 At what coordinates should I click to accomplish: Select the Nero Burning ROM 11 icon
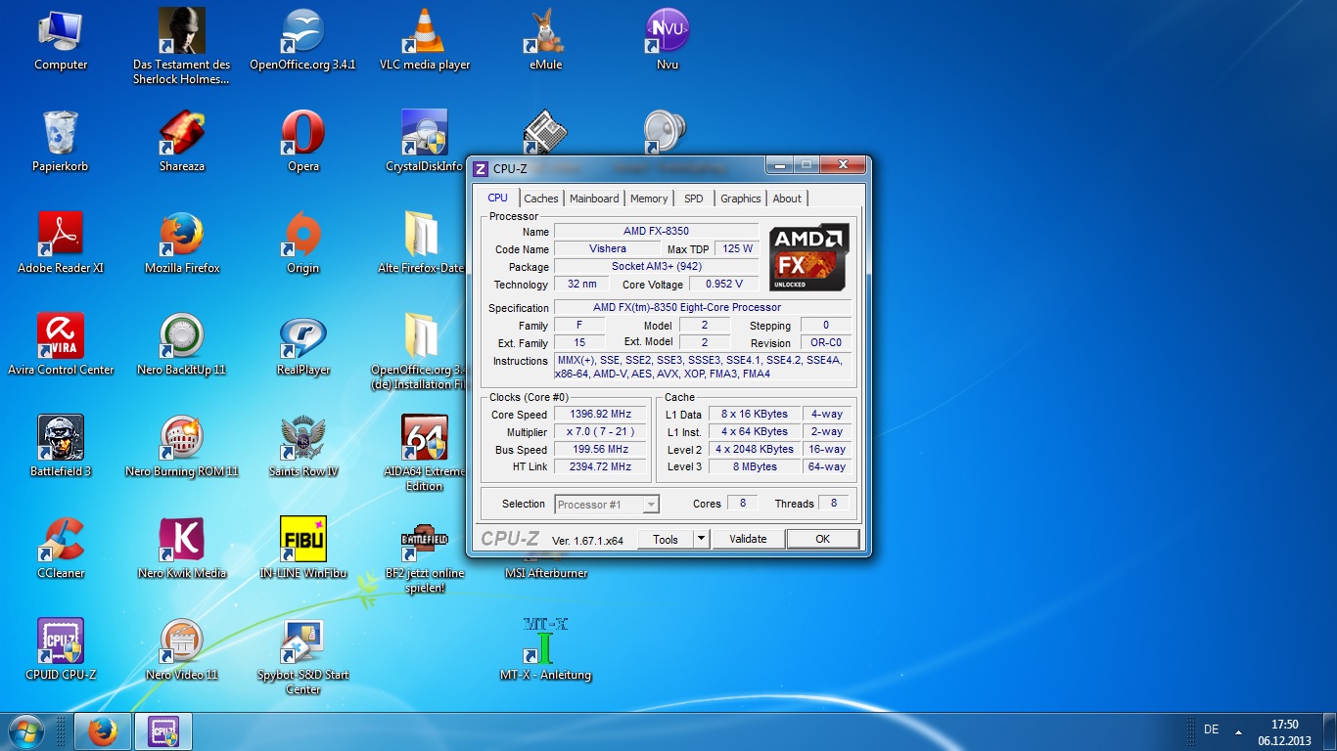(x=182, y=448)
